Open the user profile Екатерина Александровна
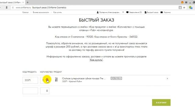195x109 pixels. [x=108, y=12]
